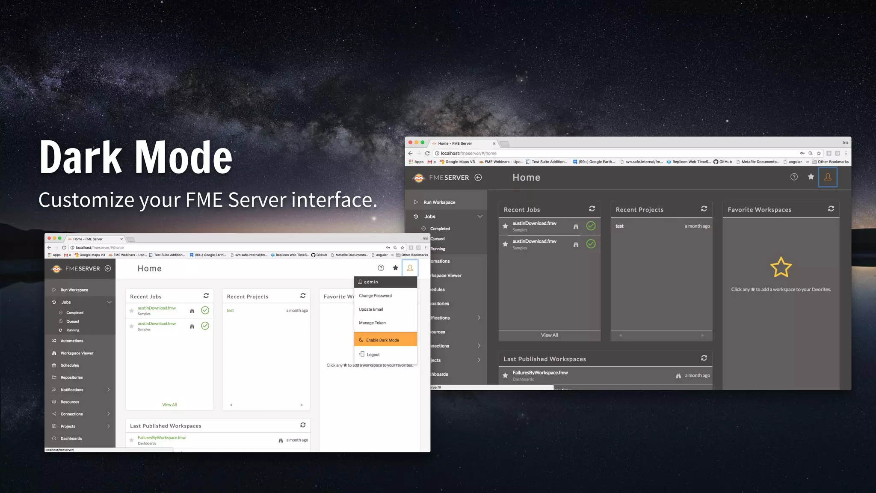Previous page arrow in light window Recent Projects
876x493 pixels.
[x=231, y=404]
